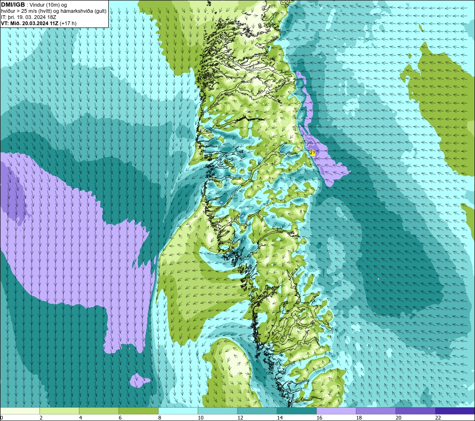The width and height of the screenshot is (475, 421).
Task: Select the 10–12 m/s light teal legend swatch
Action: pyautogui.click(x=218, y=411)
